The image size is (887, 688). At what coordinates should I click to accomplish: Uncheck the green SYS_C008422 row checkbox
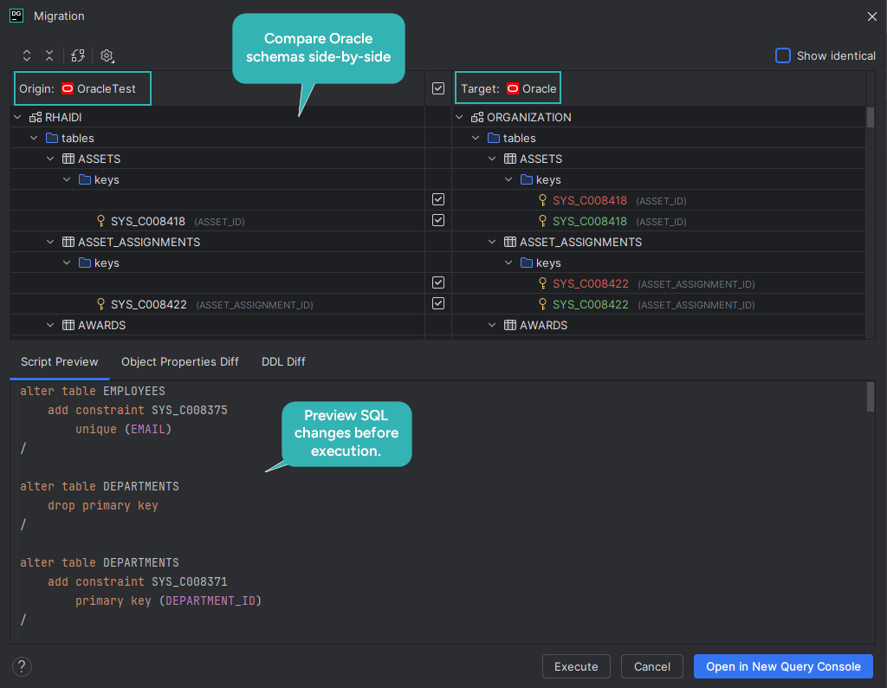click(438, 303)
